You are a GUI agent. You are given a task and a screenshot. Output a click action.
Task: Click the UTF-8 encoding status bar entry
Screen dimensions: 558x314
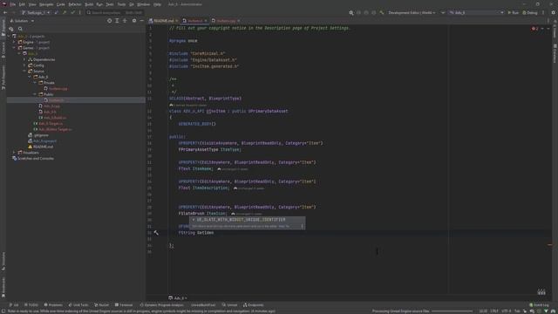click(506, 311)
